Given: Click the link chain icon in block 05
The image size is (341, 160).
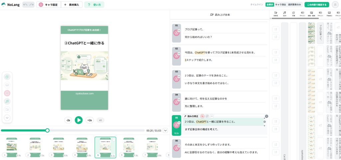Looking at the screenshot, I should coord(207,116).
